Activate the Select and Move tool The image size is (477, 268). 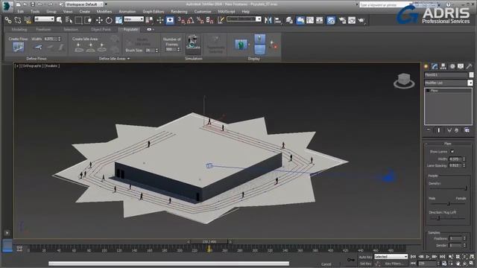click(99, 20)
